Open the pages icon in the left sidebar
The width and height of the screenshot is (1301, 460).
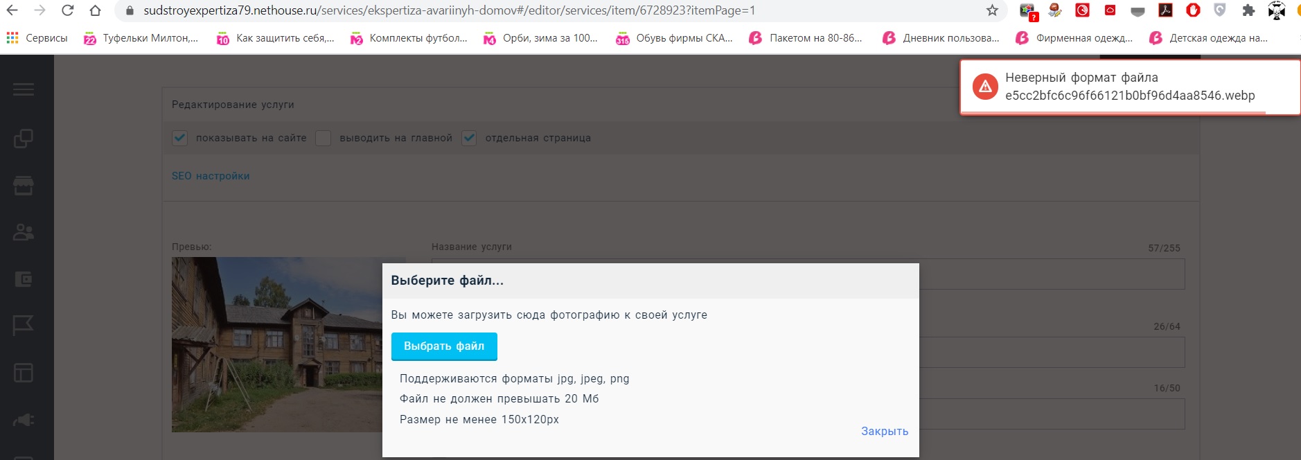(x=24, y=139)
